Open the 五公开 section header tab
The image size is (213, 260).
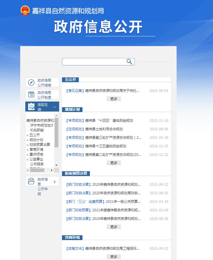(x=70, y=80)
